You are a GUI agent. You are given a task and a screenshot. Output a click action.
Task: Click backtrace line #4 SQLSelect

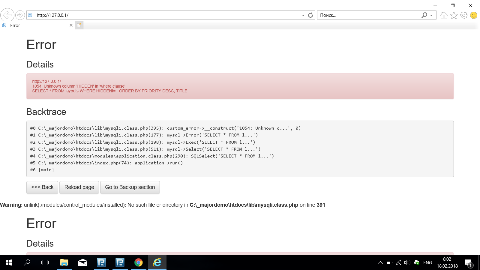point(152,156)
